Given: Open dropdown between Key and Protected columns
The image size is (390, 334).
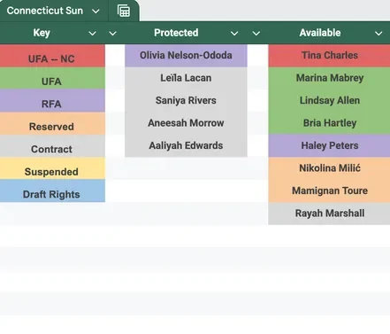Looking at the screenshot, I should coord(112,34).
